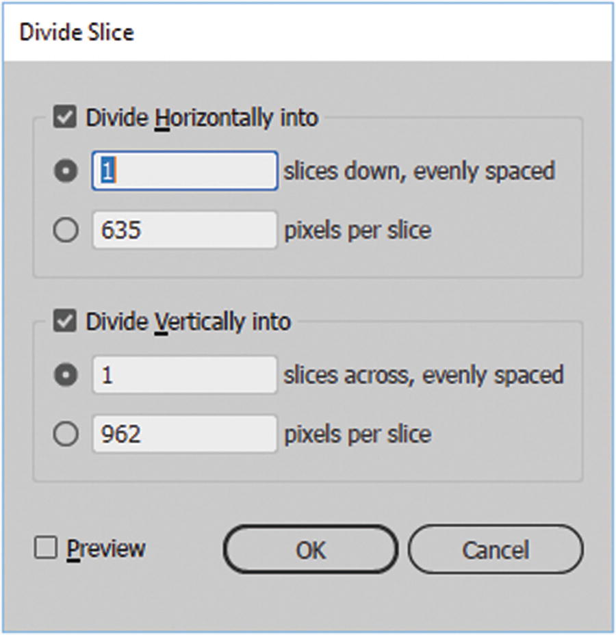Click the "Divide Vertically into" label text
Screen dimensions: 616x635
[x=188, y=322]
